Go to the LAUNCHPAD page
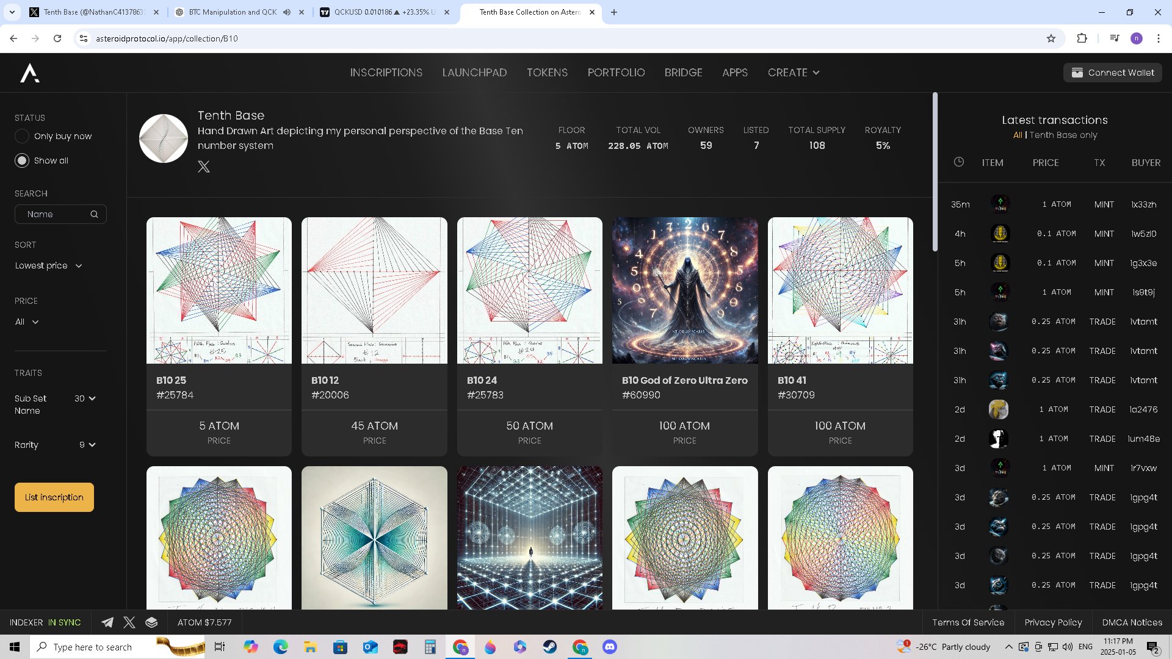 (x=474, y=73)
